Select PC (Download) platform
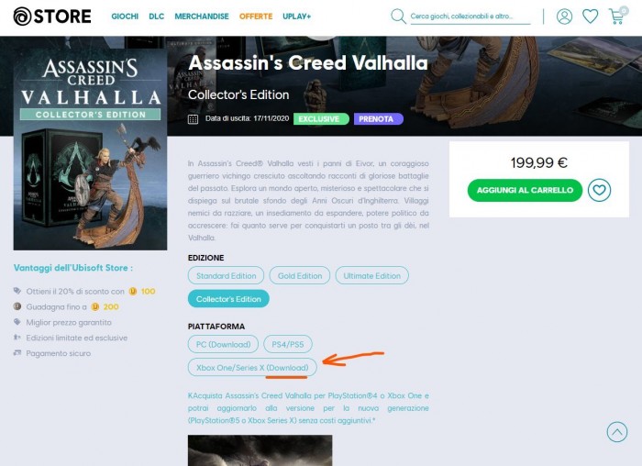 click(x=223, y=344)
